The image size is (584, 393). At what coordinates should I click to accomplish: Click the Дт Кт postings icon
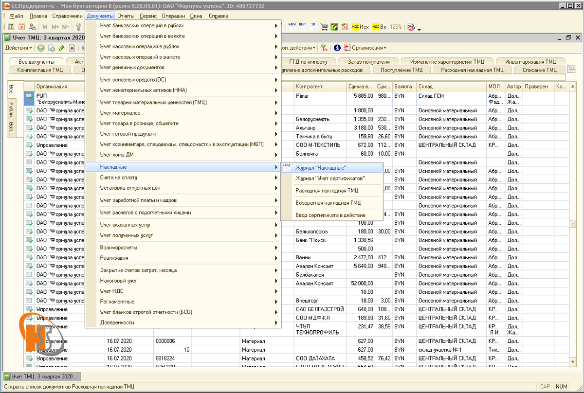pos(325,48)
